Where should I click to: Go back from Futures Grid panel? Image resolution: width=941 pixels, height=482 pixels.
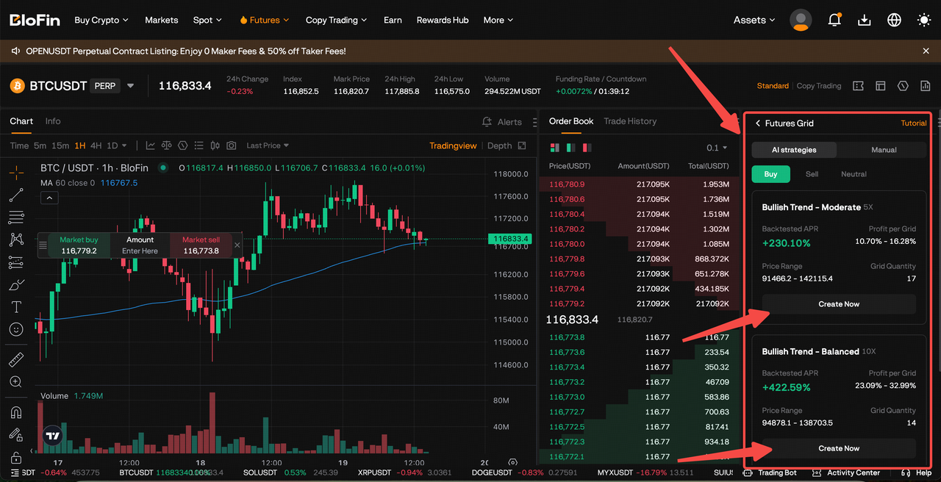pos(757,123)
